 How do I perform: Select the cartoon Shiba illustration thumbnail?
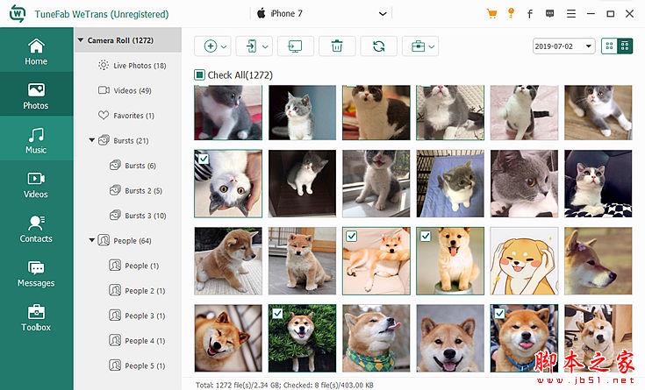tap(524, 261)
